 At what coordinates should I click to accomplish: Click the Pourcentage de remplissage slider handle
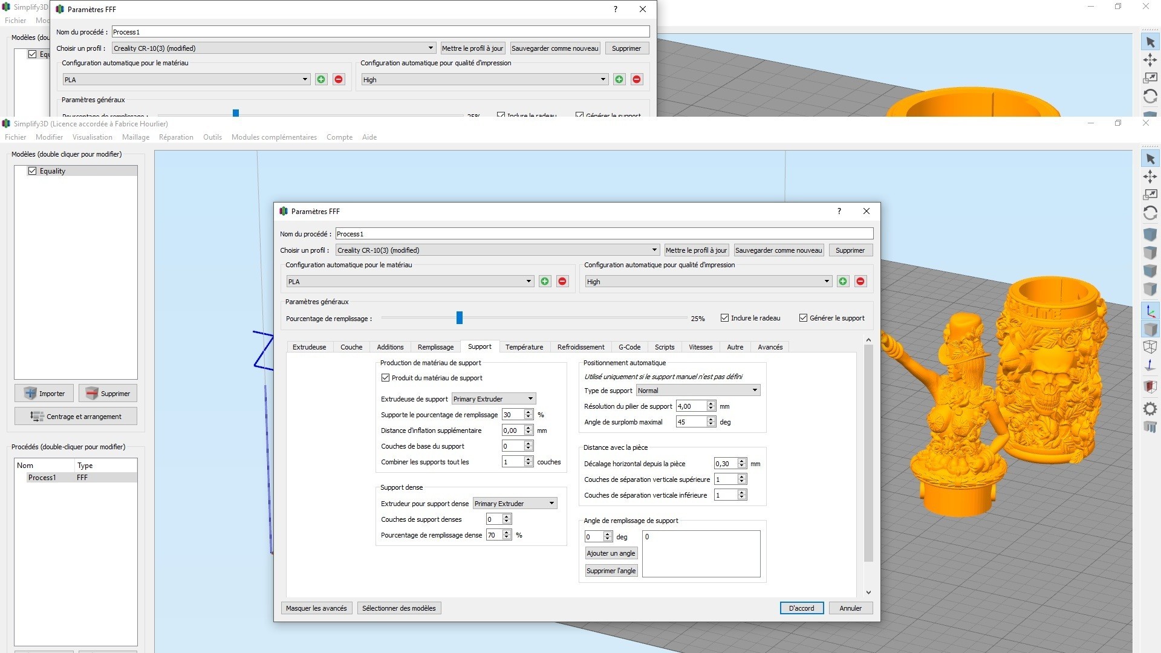coord(460,318)
